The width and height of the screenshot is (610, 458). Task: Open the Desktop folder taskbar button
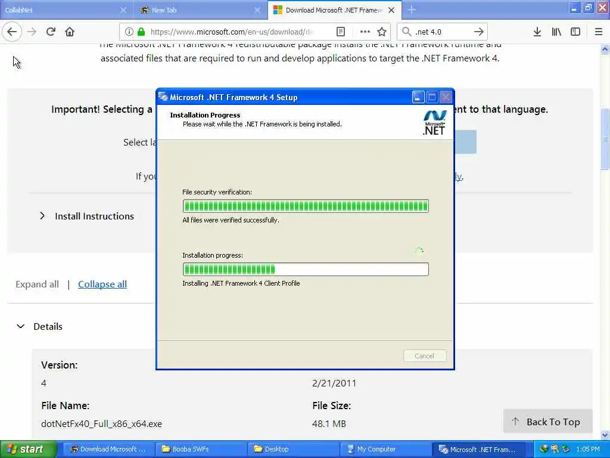point(294,449)
